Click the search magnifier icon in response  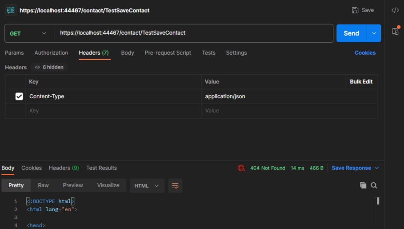point(374,185)
